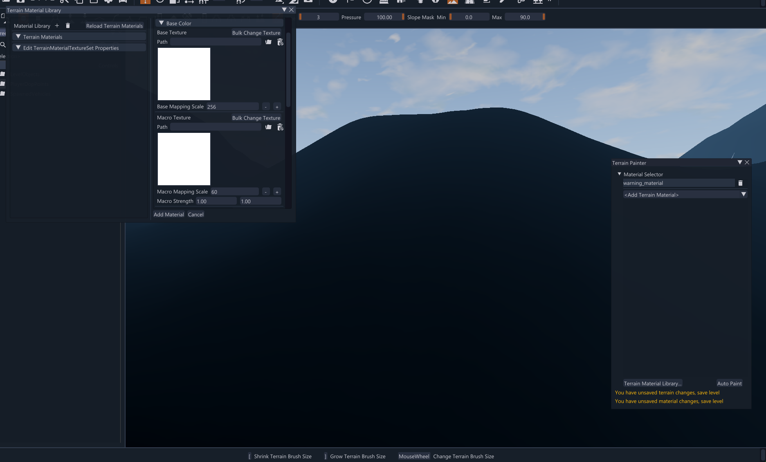Open the Add Terrain Material dropdown

685,195
